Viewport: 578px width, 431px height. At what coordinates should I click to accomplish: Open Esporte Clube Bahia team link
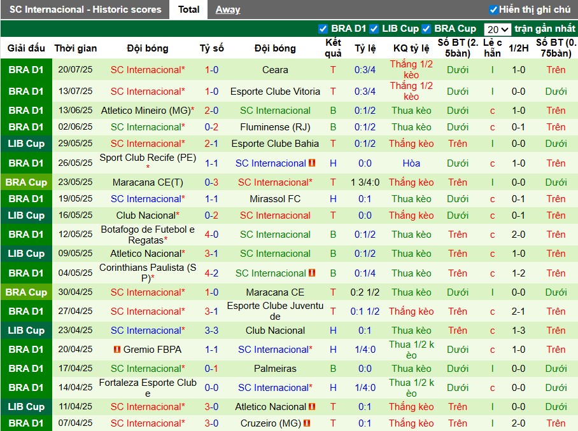tap(275, 144)
